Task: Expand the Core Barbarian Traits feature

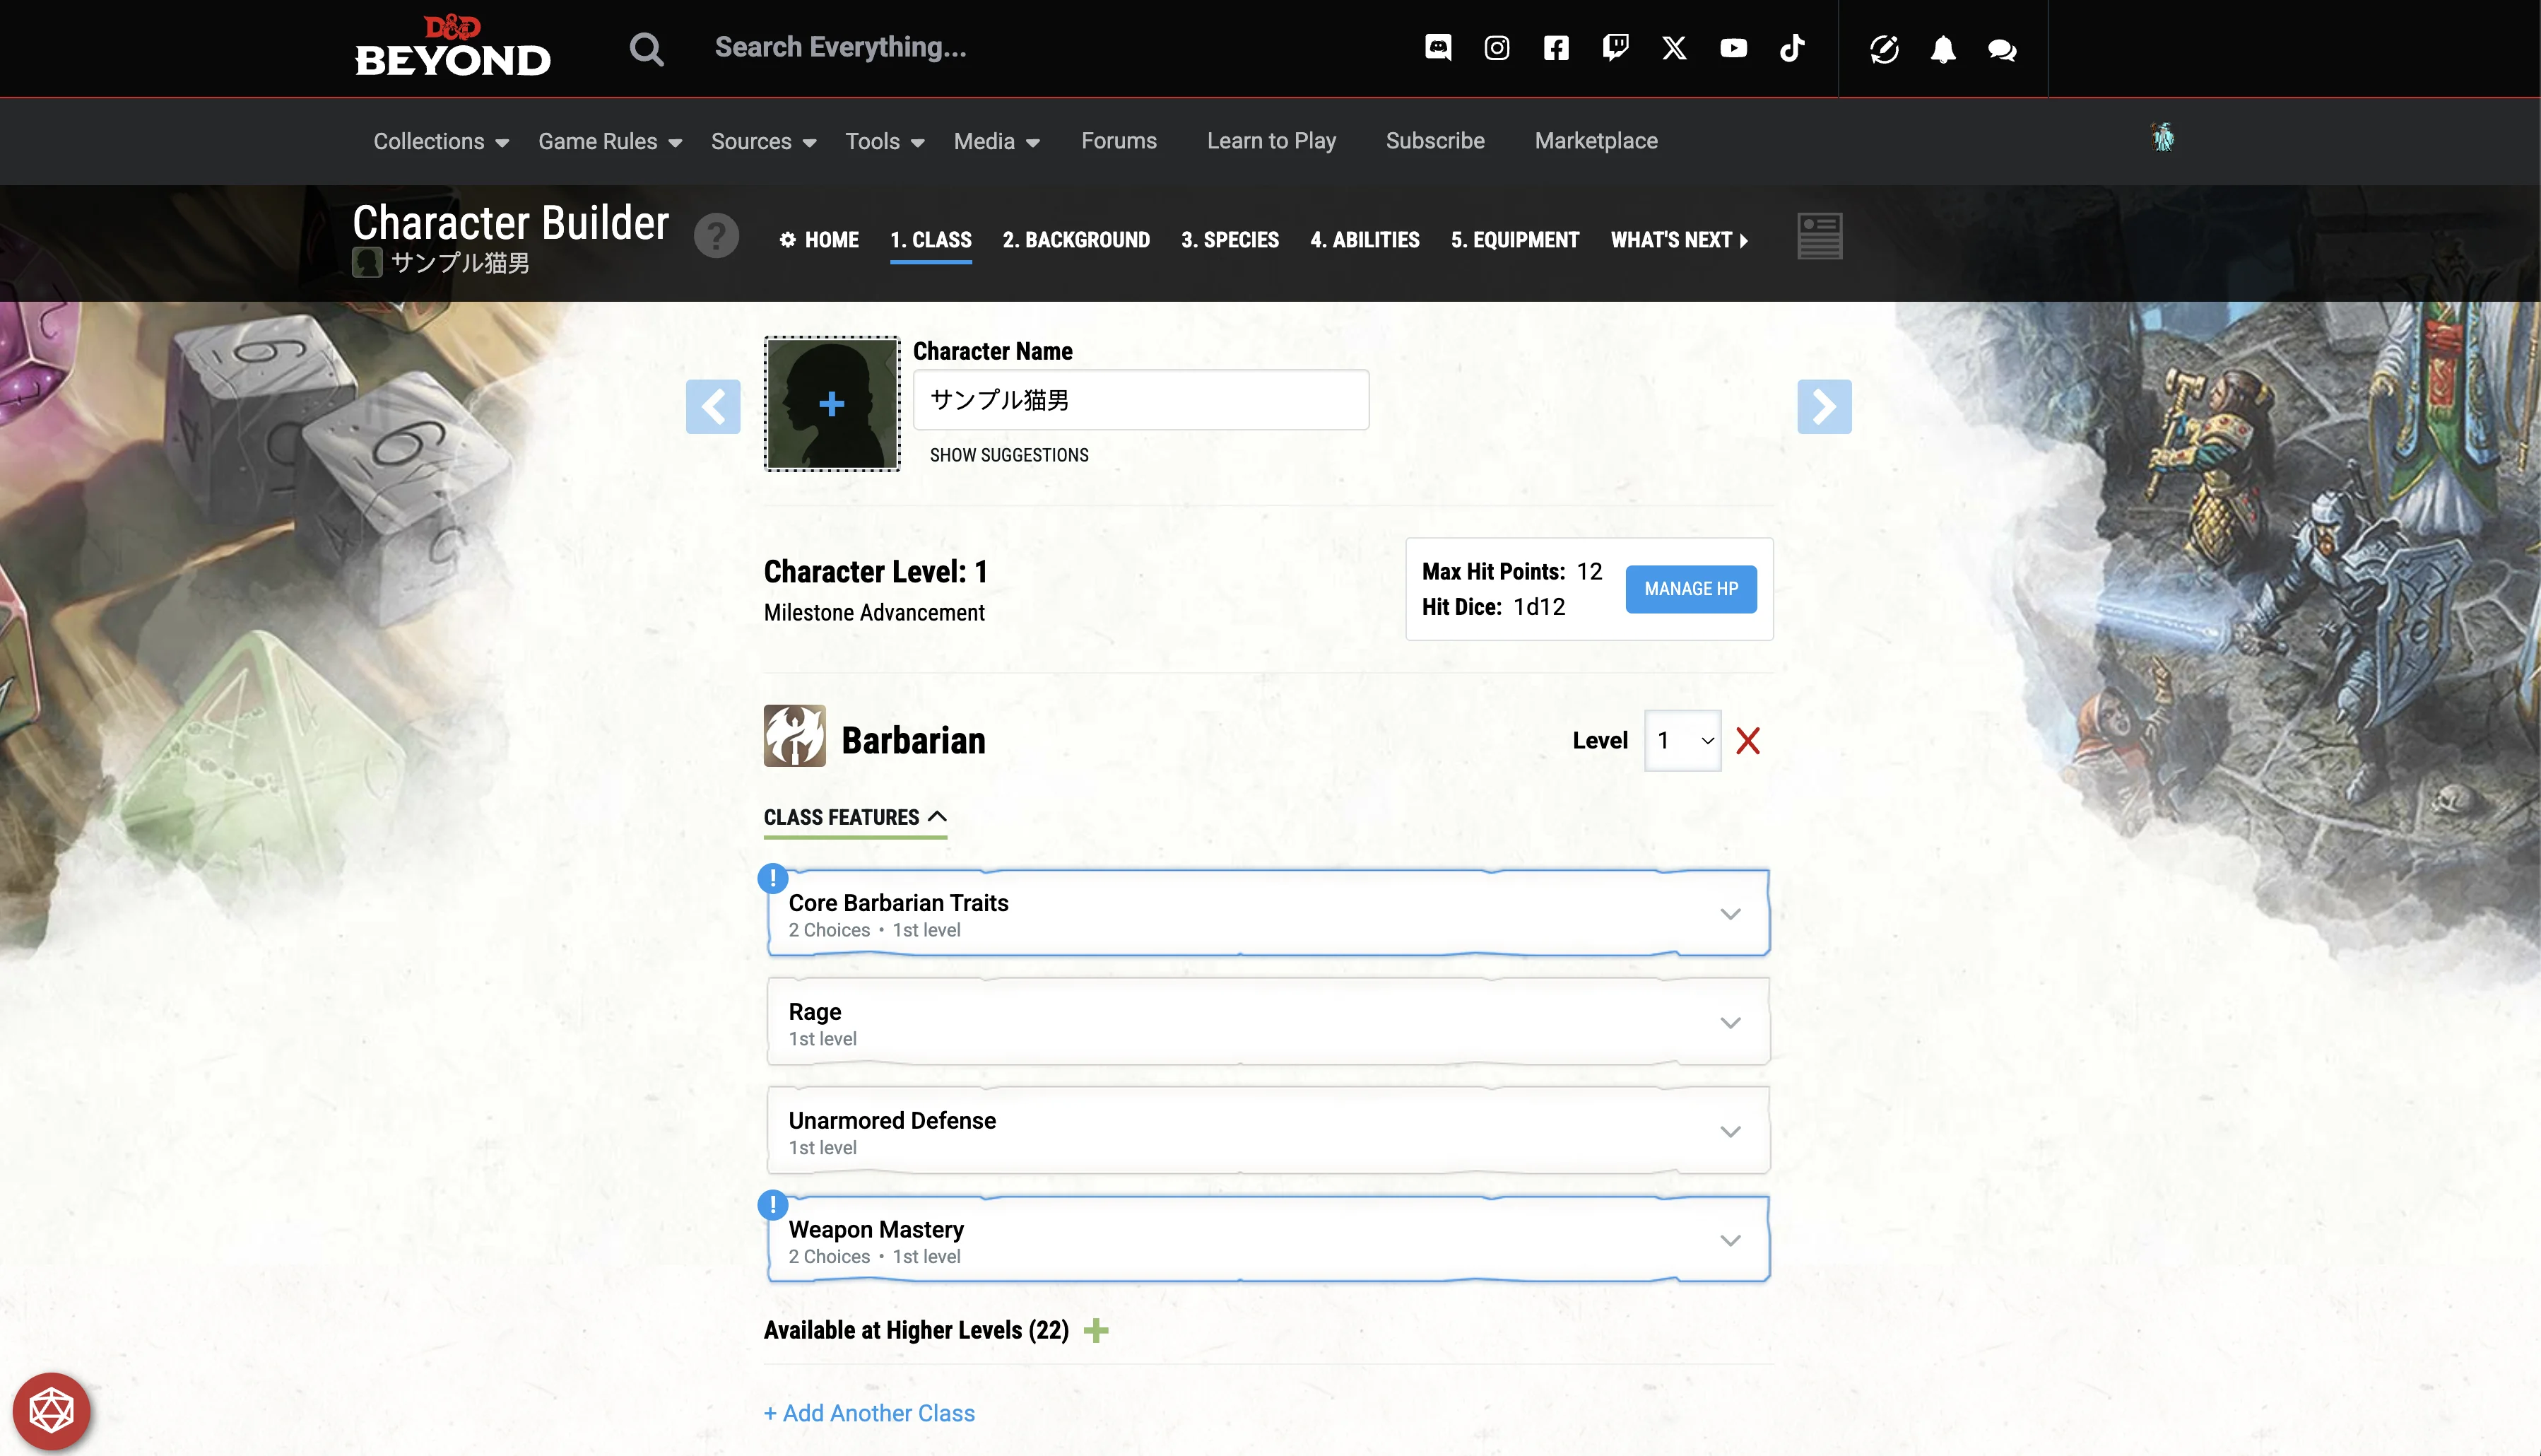Action: 1268,914
